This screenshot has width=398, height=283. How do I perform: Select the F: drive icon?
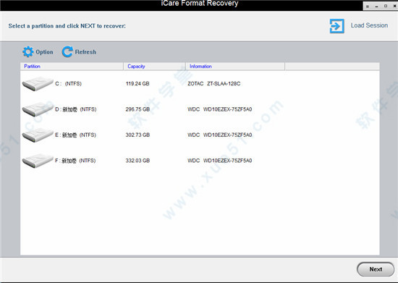38,161
